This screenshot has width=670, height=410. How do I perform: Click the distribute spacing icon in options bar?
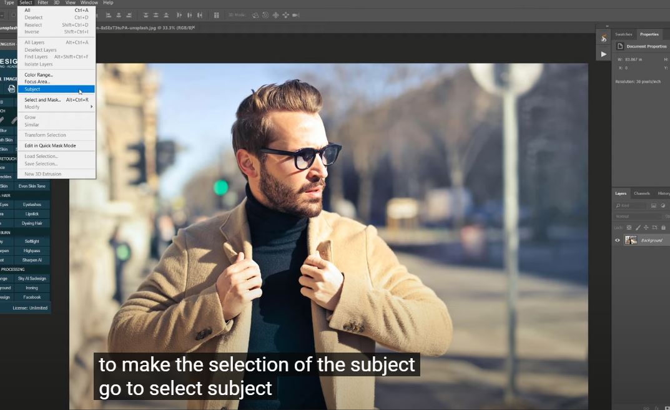pyautogui.click(x=217, y=14)
